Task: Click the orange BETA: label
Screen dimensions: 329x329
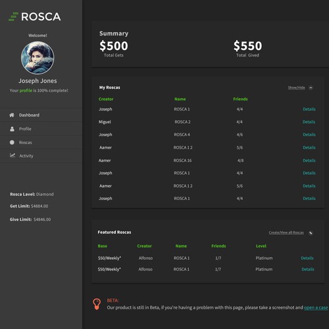Action: (x=113, y=301)
